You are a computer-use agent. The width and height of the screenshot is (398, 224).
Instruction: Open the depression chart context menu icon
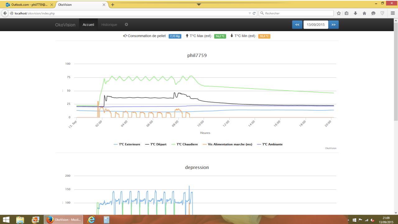(63, 203)
